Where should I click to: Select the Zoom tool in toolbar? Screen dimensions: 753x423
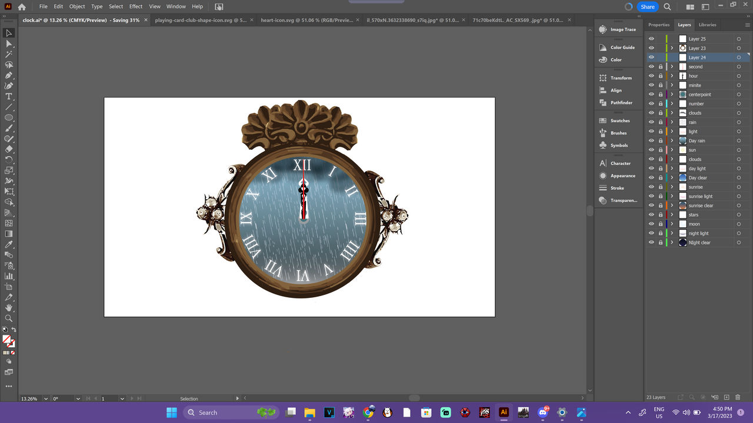(9, 318)
